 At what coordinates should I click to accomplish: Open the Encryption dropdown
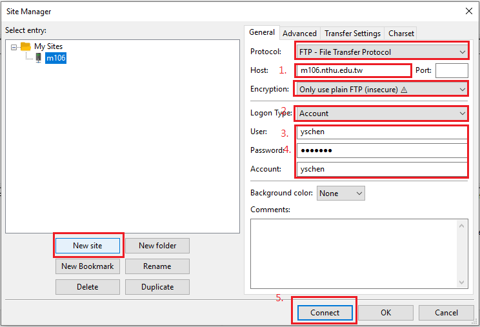(x=381, y=89)
